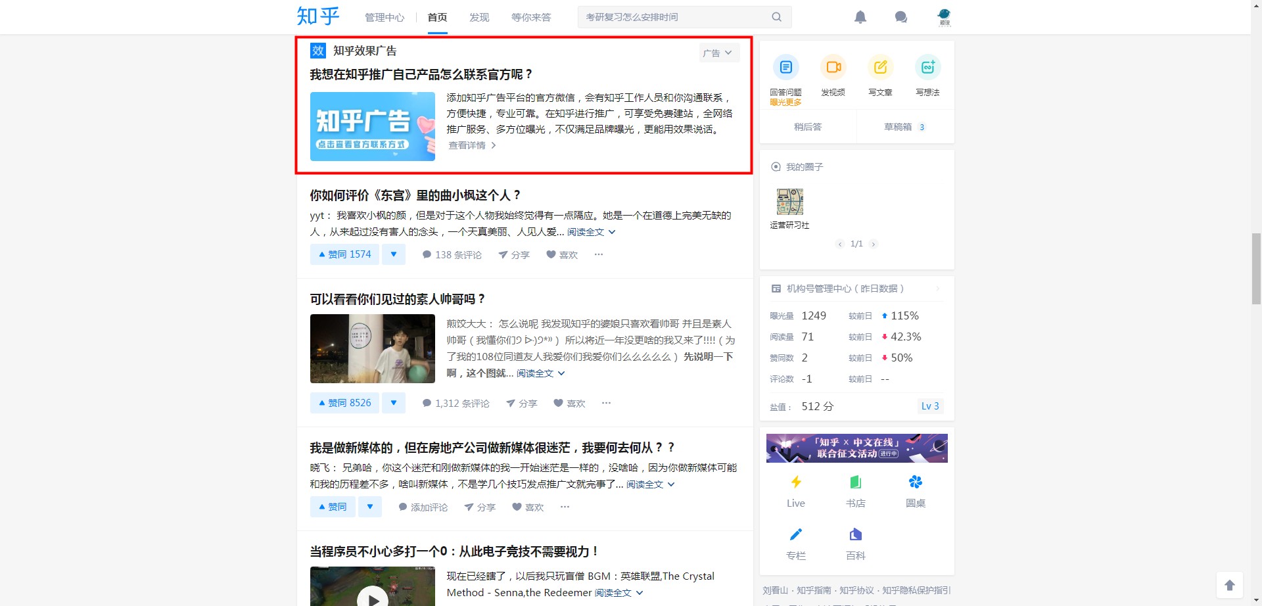Click the 发视频 camera icon
Viewport: 1262px width, 606px height.
pyautogui.click(x=833, y=67)
